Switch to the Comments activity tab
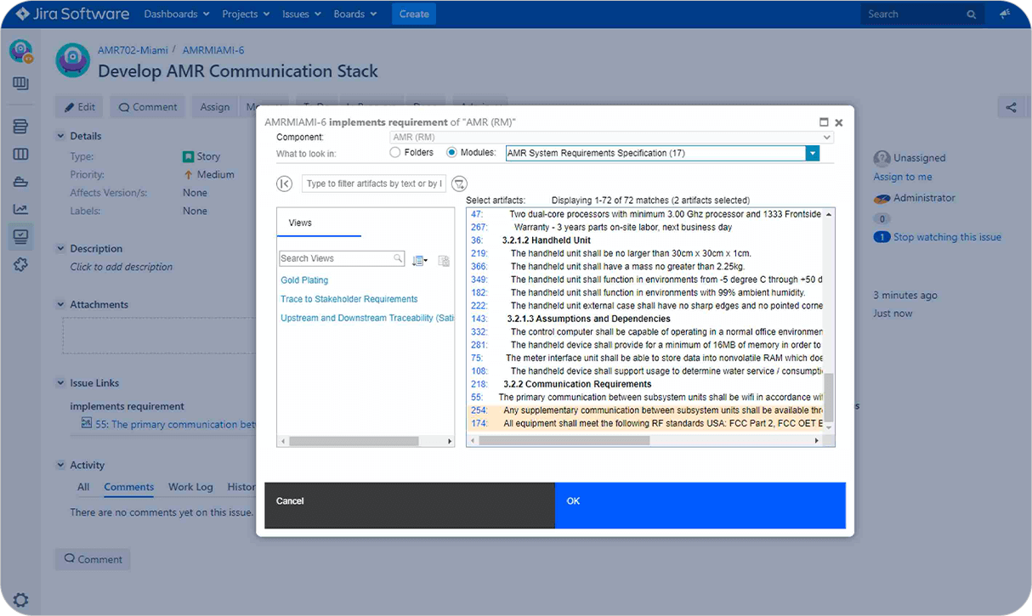The width and height of the screenshot is (1032, 616). pos(129,487)
